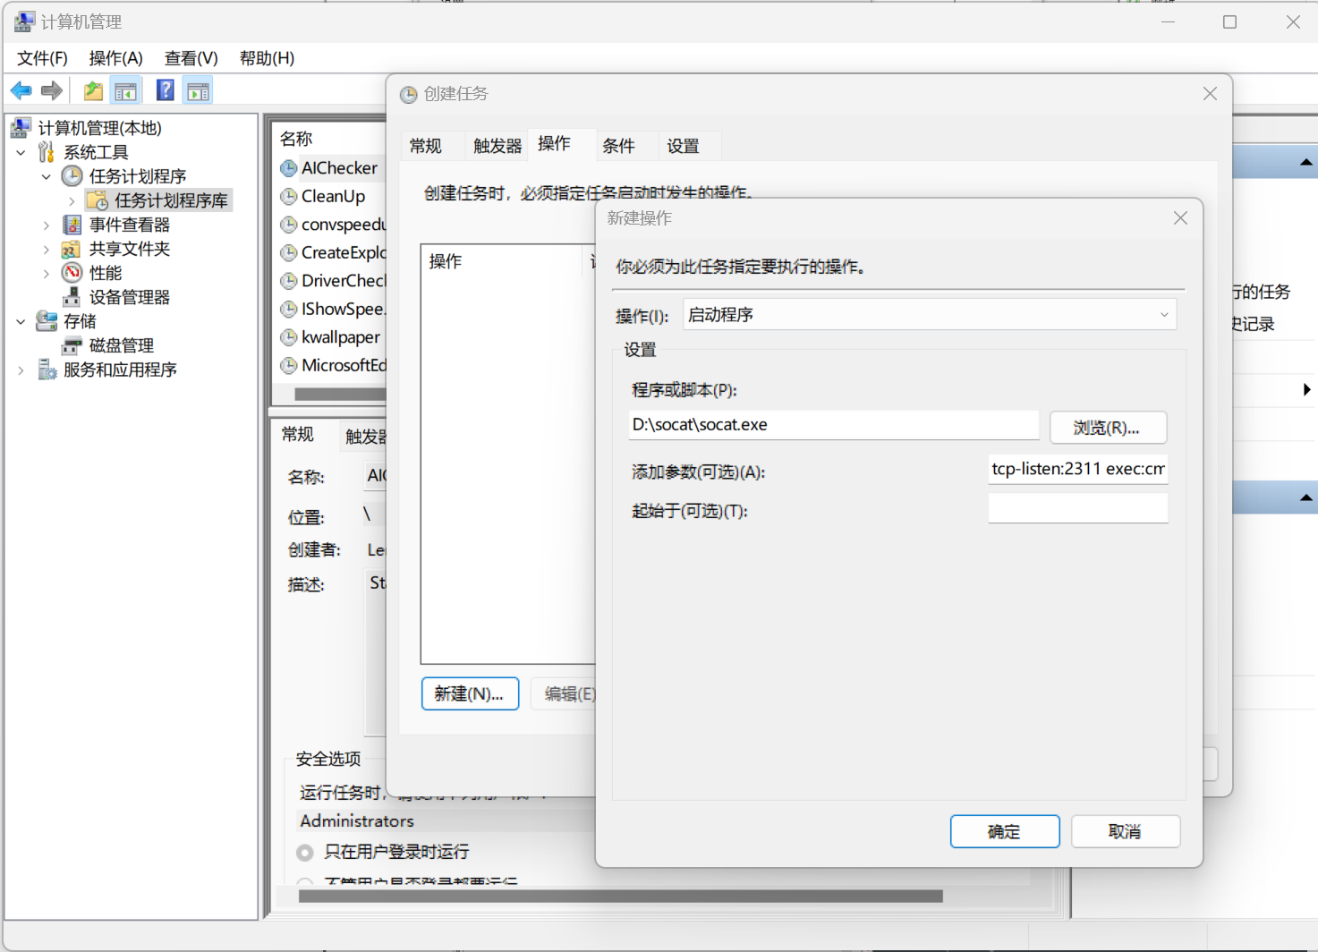Image resolution: width=1318 pixels, height=952 pixels.
Task: Select the 只在用户登录时运行 radio button
Action: coord(305,852)
